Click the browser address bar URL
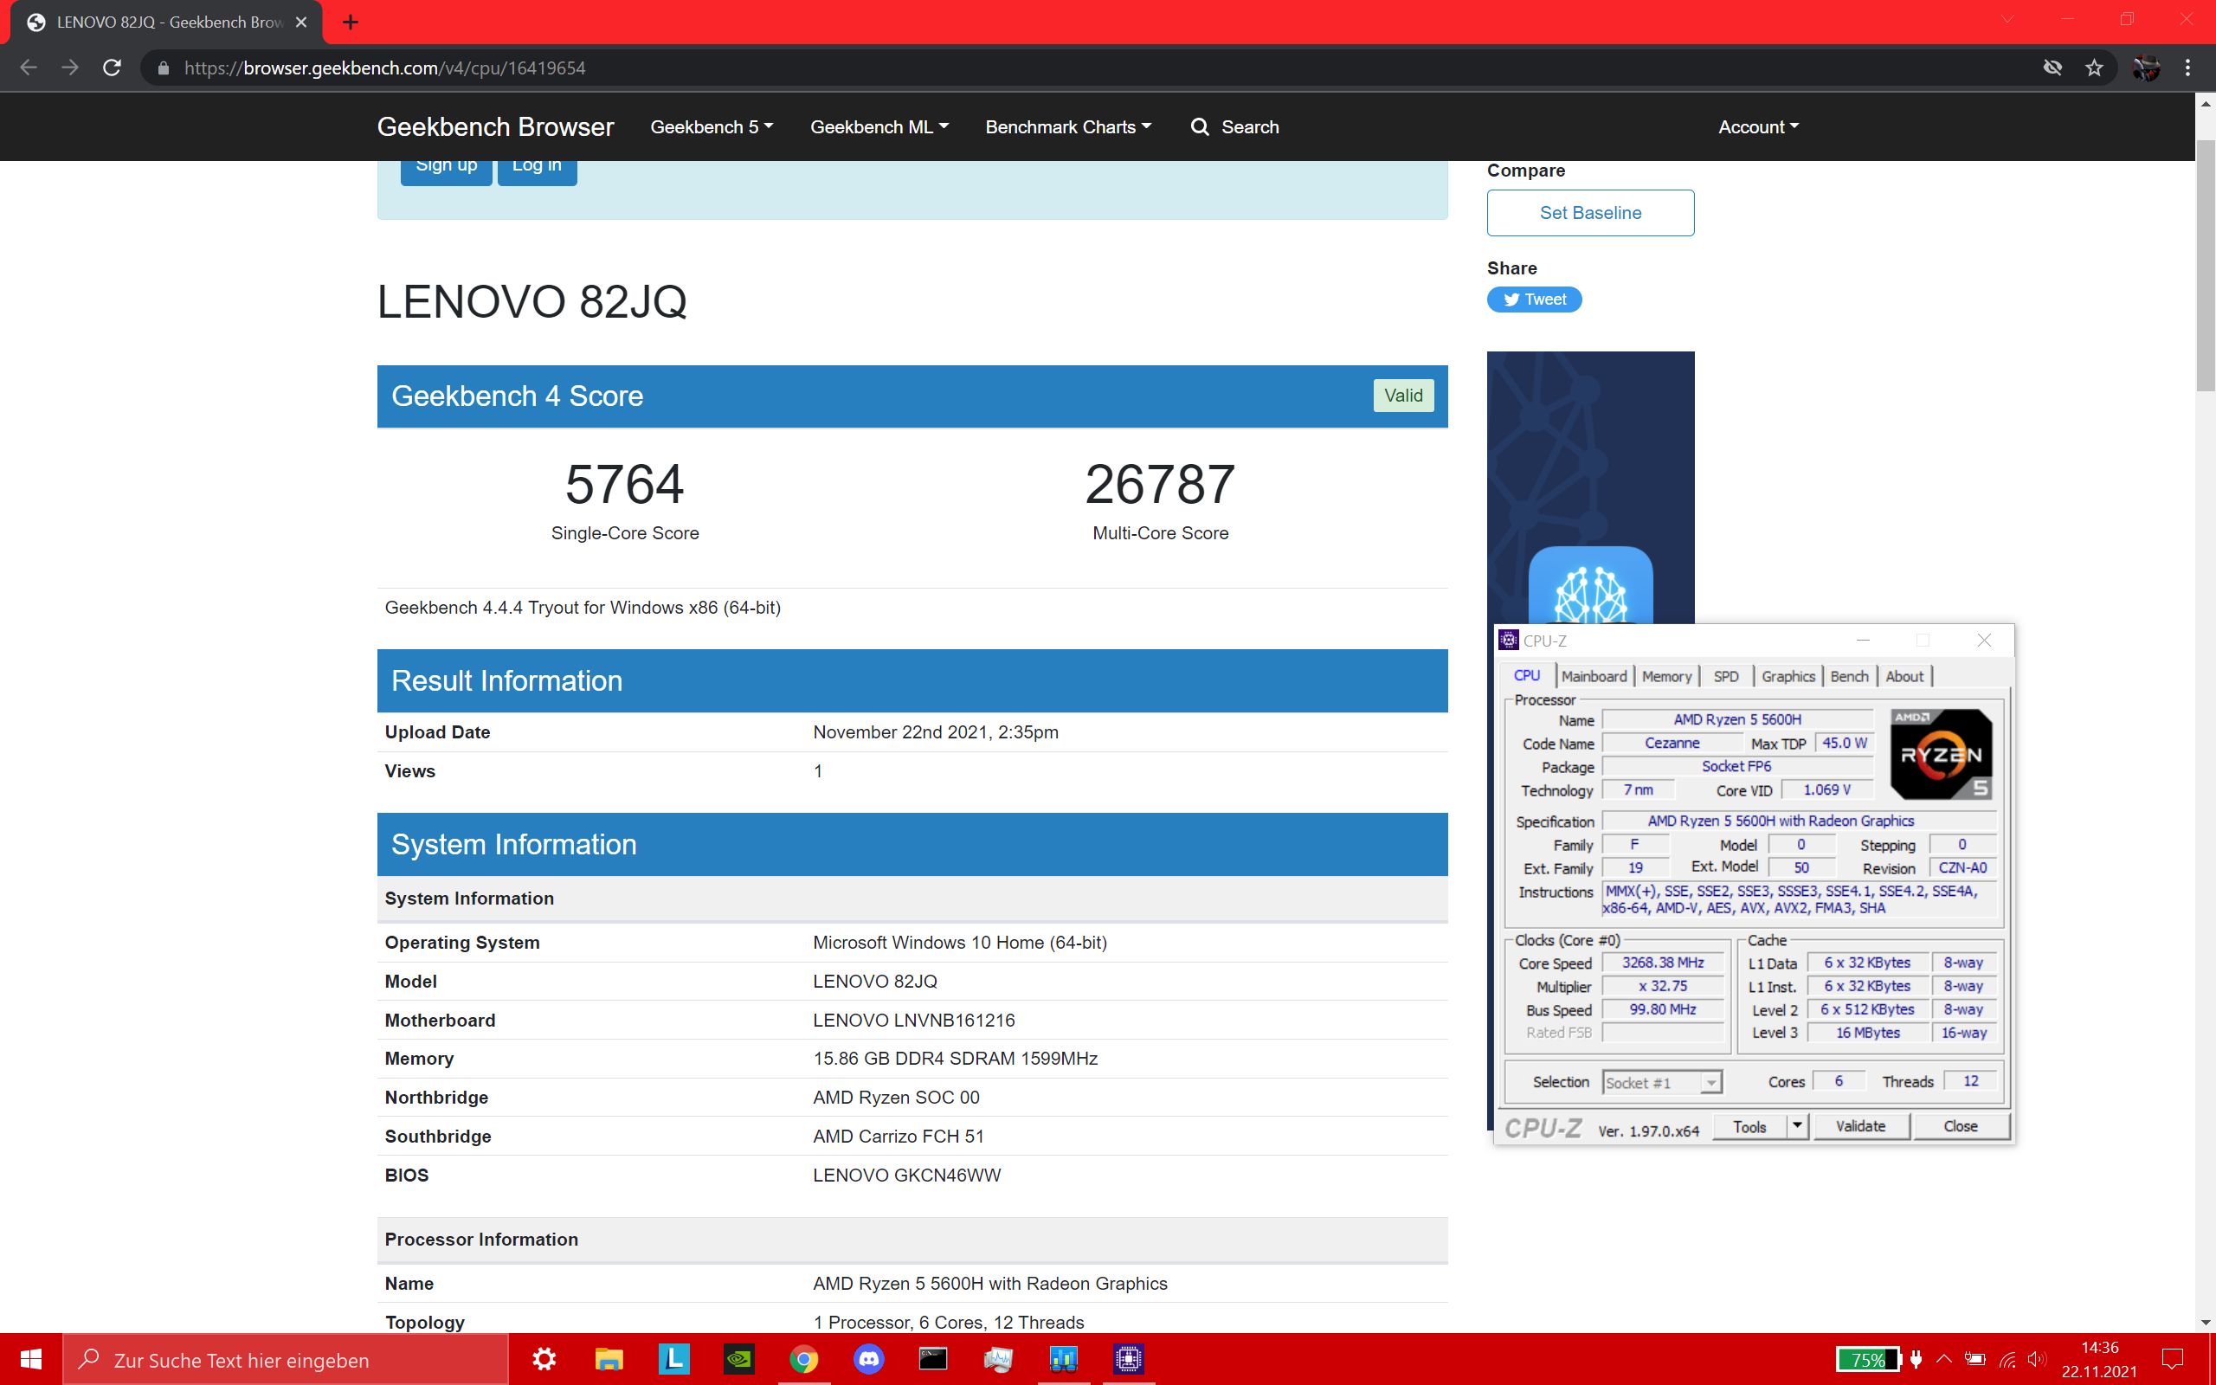The image size is (2216, 1385). pos(384,68)
